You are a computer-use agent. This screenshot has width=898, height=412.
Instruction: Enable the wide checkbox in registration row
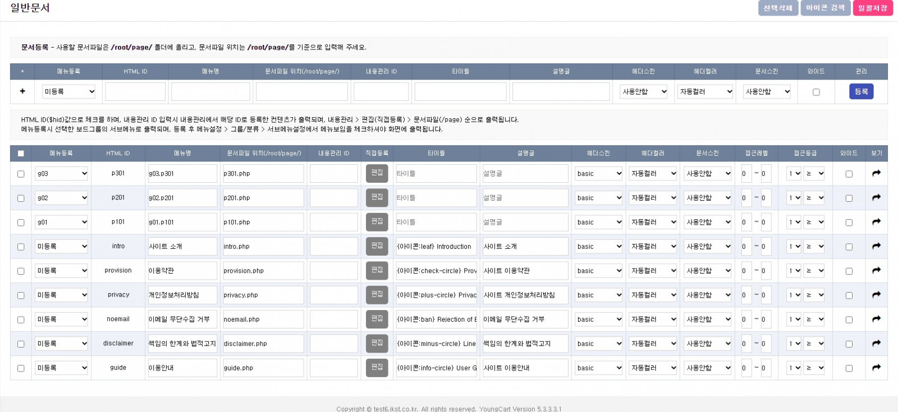(x=816, y=92)
